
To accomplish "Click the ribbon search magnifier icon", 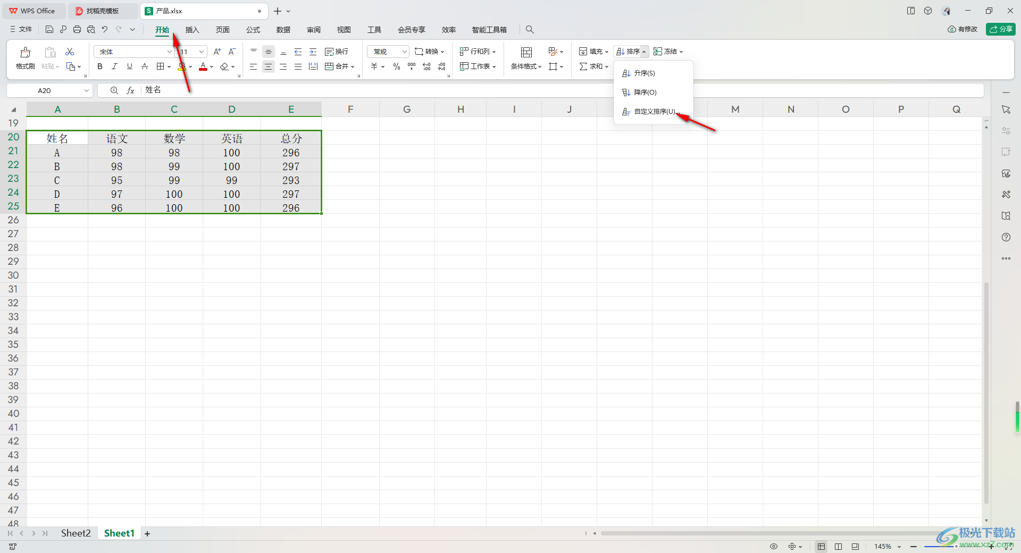I will pyautogui.click(x=530, y=30).
